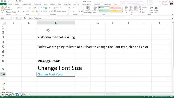This screenshot has width=174, height=98.
Task: Toggle Italic formatting
Action: pyautogui.click(x=21, y=11)
